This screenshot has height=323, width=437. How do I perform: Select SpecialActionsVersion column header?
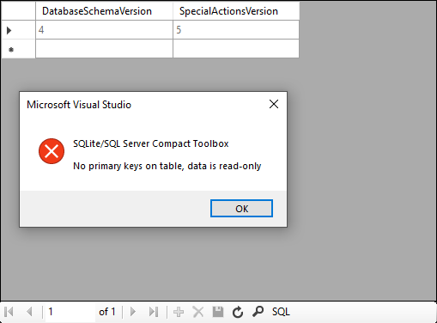(x=236, y=11)
